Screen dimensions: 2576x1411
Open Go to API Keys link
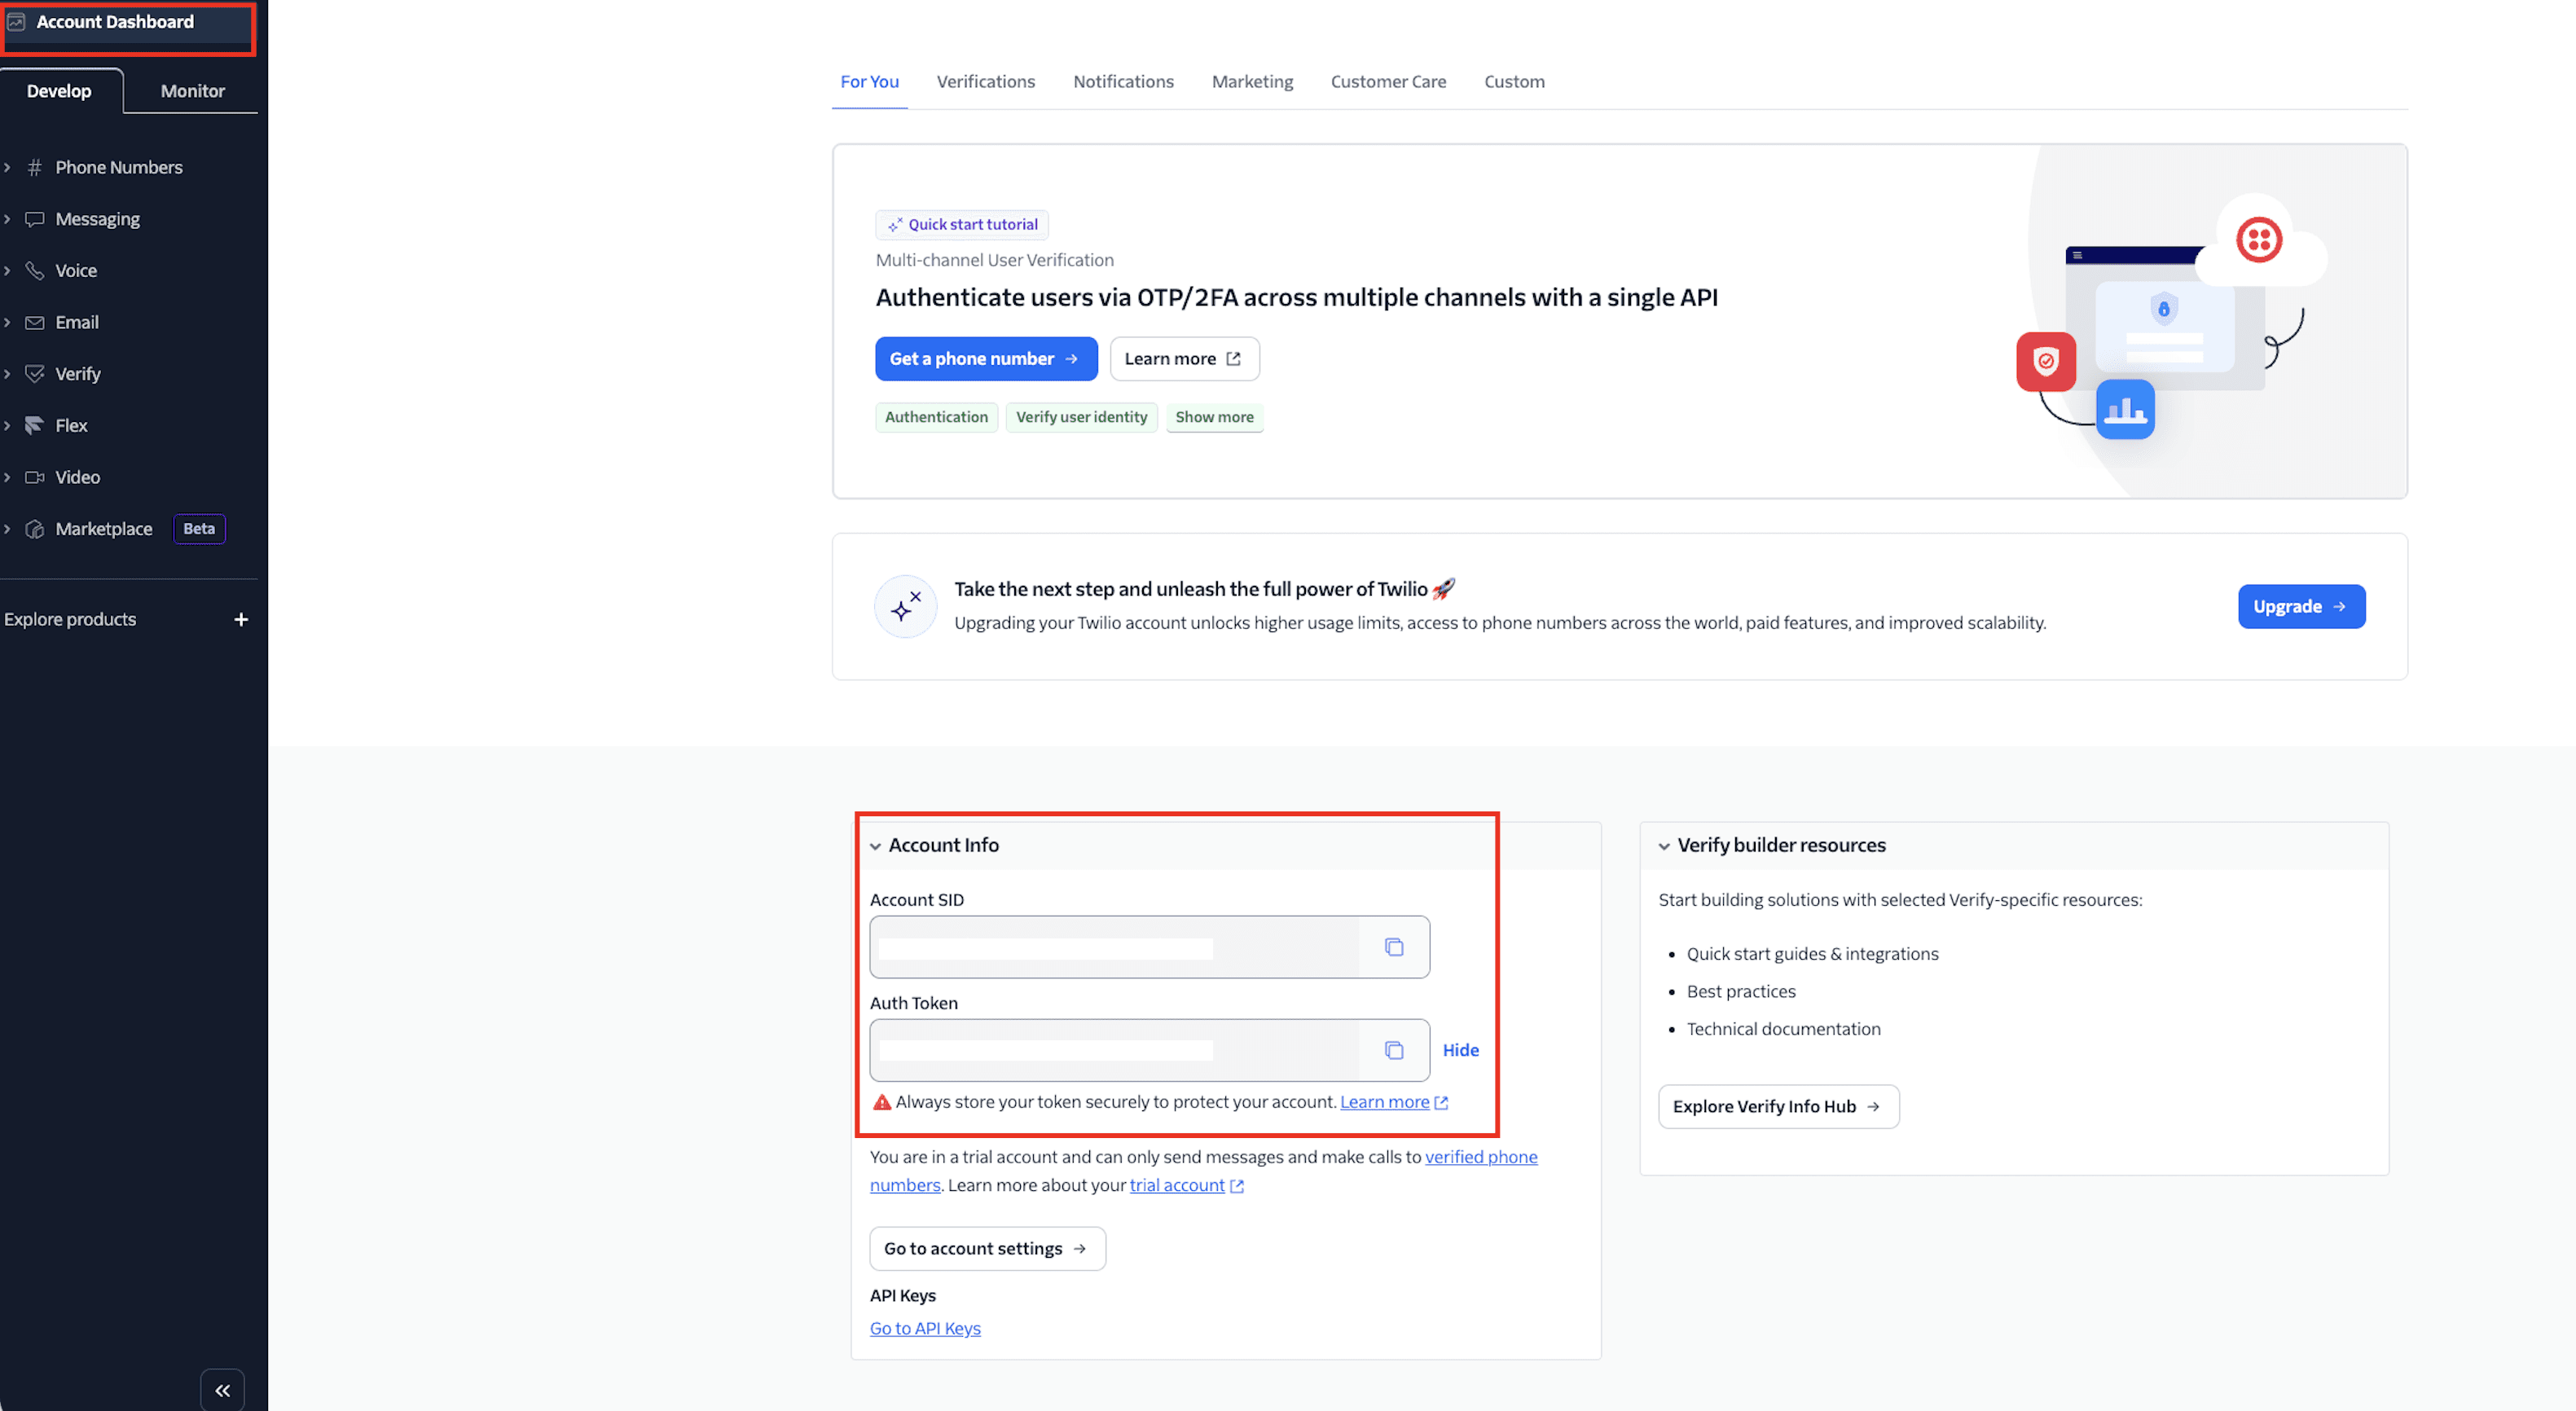tap(924, 1327)
